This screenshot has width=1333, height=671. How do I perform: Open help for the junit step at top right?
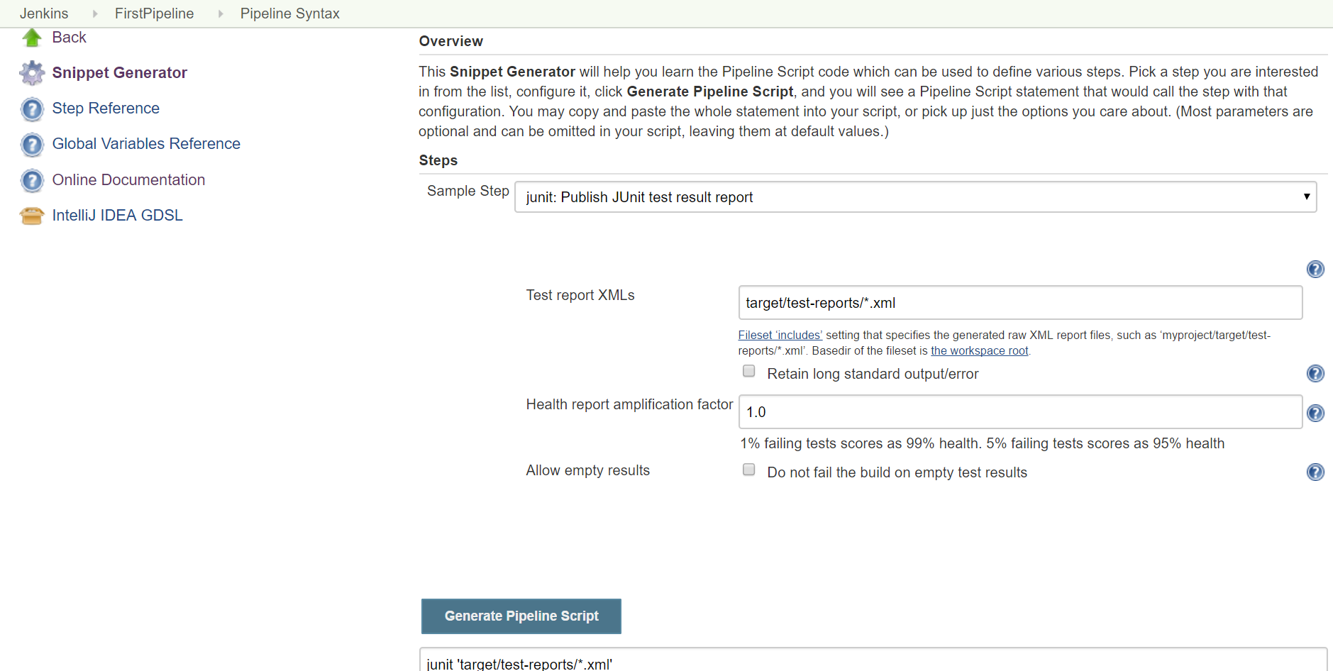[1315, 269]
